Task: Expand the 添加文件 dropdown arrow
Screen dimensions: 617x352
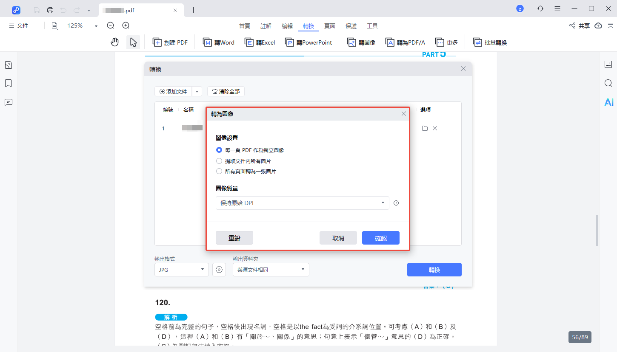Action: 197,91
